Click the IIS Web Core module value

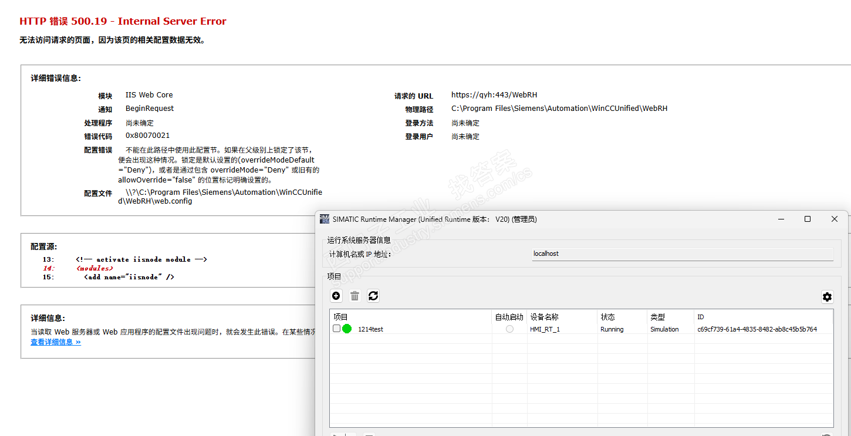[x=149, y=95]
